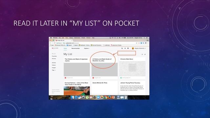The image size is (210, 118).
Task: Click the Japanese Jujutsu card gray thumbnail
Action: [x=77, y=69]
